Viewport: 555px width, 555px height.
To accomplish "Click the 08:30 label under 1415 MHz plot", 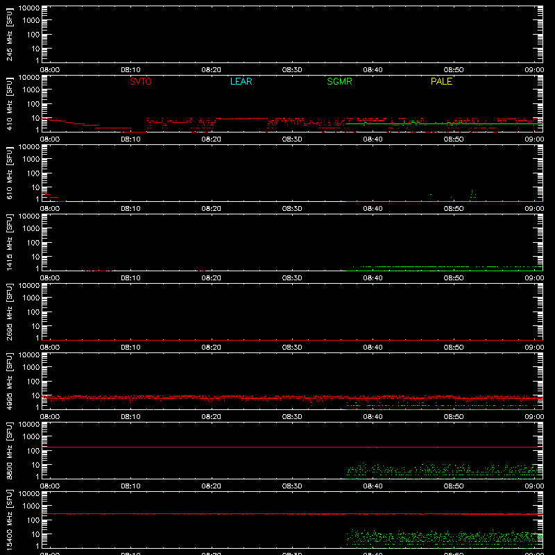I will [292, 278].
